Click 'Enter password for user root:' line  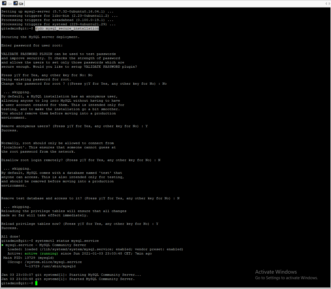(32, 45)
